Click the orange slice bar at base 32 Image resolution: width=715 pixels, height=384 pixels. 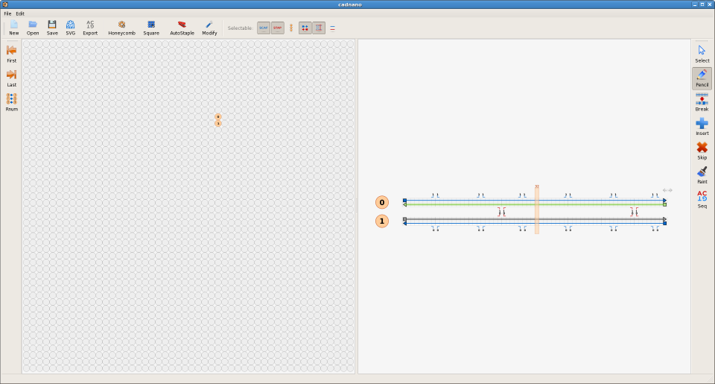537,210
